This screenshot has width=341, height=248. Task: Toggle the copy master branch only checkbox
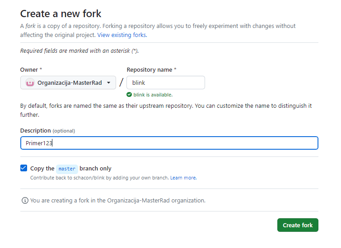pyautogui.click(x=23, y=168)
